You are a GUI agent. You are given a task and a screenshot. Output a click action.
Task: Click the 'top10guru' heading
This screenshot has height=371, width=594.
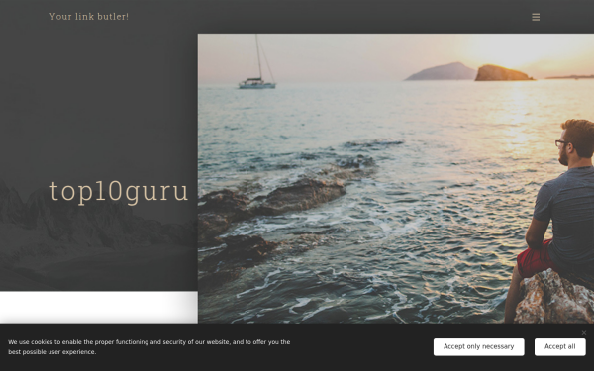119,192
